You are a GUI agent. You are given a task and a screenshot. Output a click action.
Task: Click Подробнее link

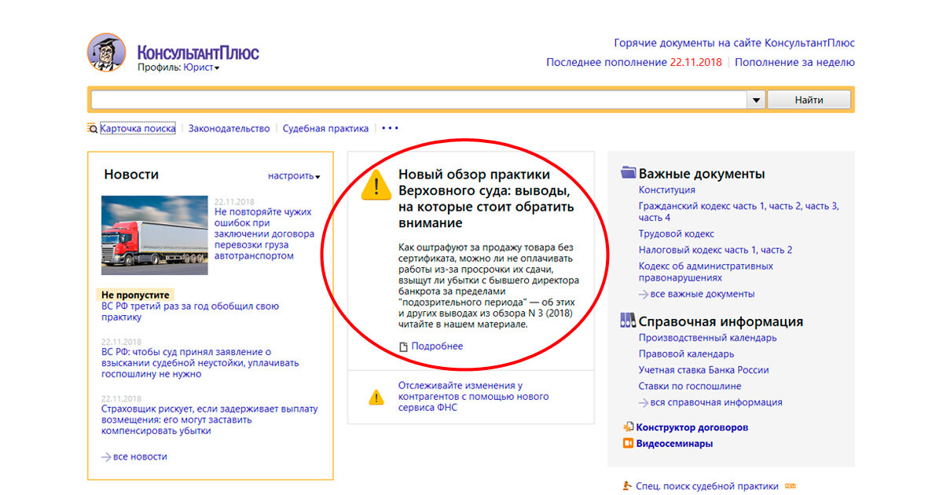(x=437, y=346)
